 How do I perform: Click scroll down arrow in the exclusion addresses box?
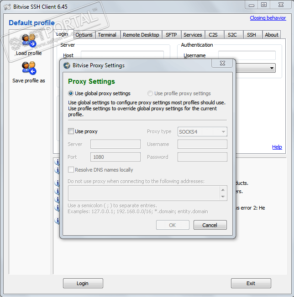click(x=223, y=197)
